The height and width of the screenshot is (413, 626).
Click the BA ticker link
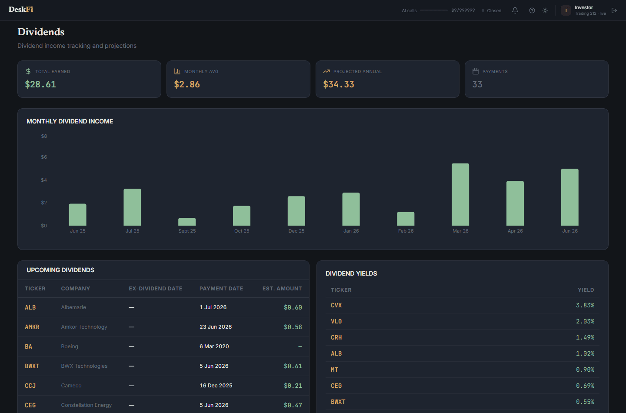(x=28, y=346)
